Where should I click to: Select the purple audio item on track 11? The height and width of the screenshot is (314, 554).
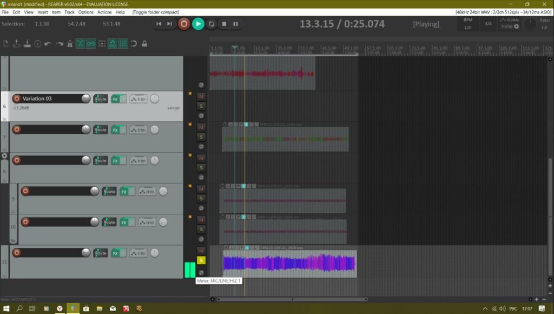coord(290,264)
